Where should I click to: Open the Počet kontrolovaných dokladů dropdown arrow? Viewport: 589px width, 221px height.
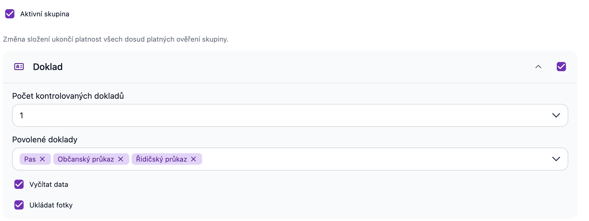[x=556, y=115]
